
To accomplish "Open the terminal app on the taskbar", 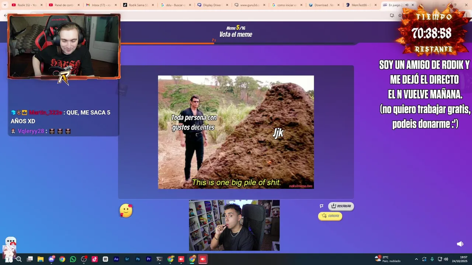I will point(159,259).
